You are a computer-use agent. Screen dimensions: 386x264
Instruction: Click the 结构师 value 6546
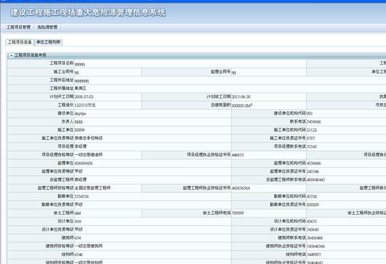79,254
